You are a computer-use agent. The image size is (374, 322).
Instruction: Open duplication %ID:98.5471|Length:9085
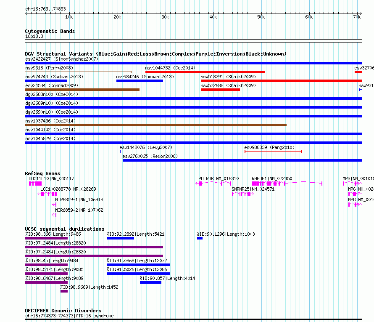[x=46, y=274]
